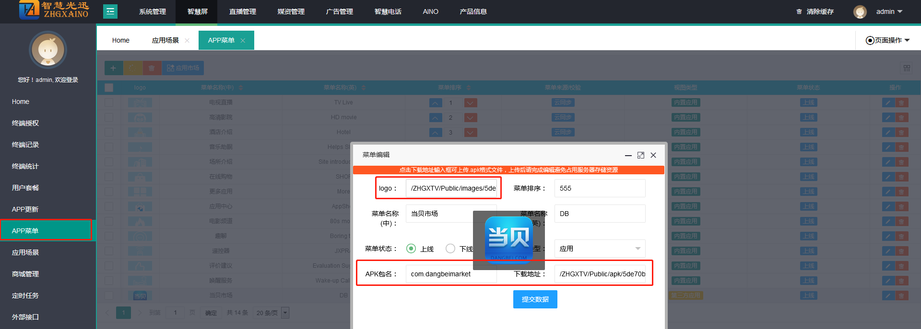The height and width of the screenshot is (329, 921).
Task: Open the 页面操作 dropdown
Action: (x=887, y=40)
